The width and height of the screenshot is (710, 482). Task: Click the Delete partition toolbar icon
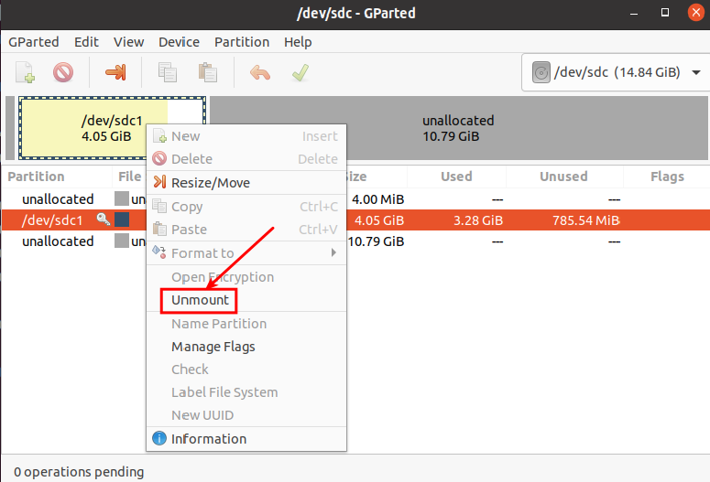[63, 72]
